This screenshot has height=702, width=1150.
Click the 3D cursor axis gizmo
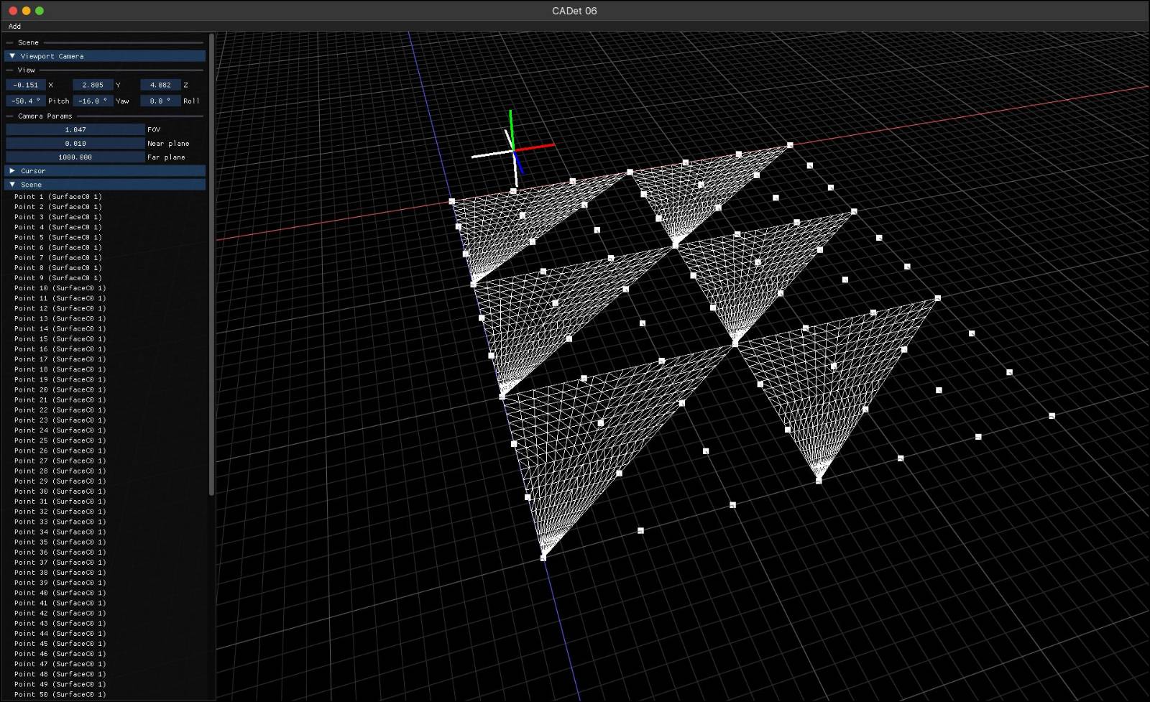tap(513, 149)
